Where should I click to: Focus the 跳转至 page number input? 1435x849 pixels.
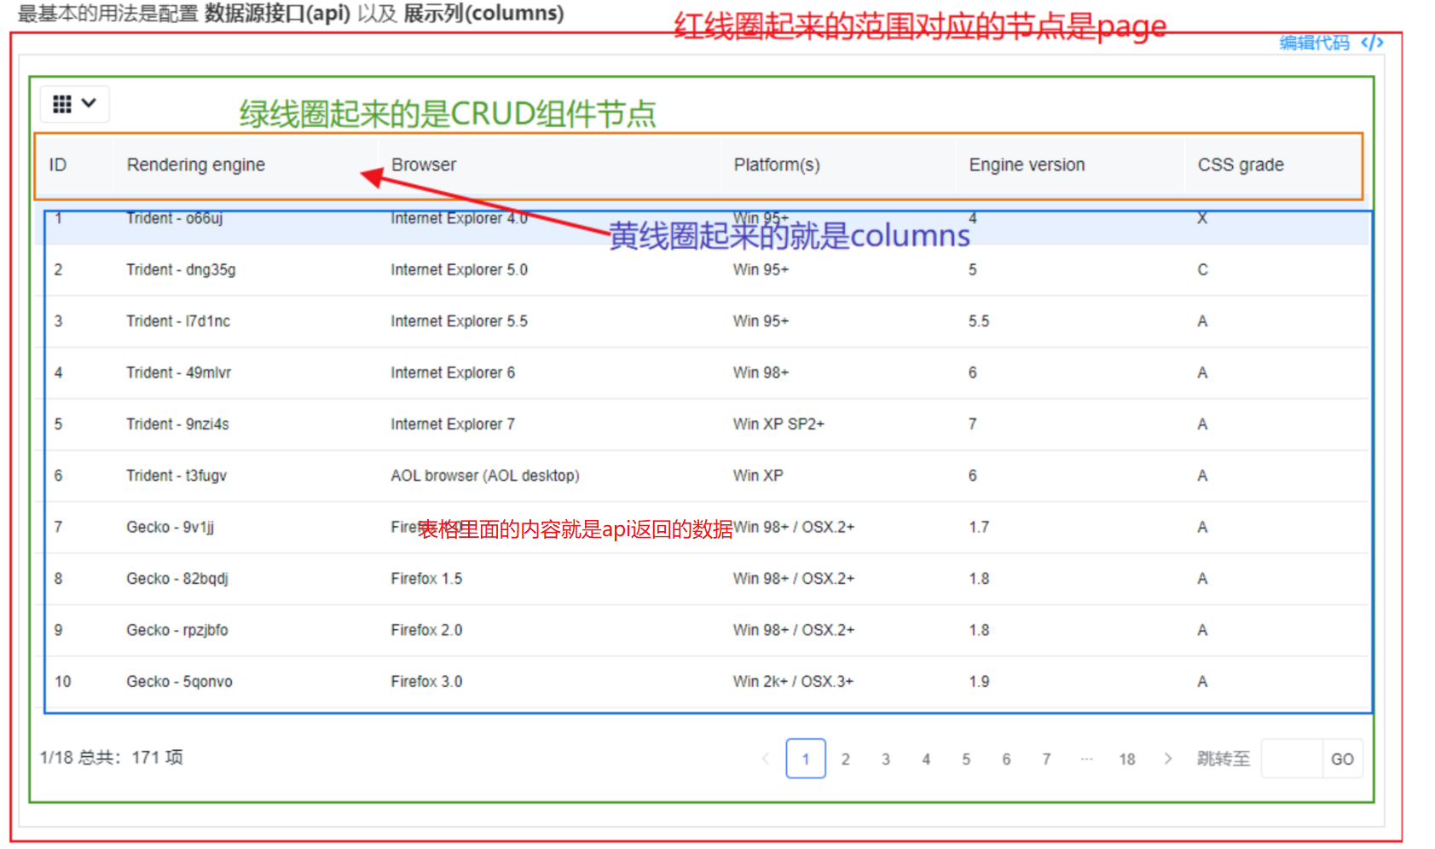click(x=1291, y=759)
